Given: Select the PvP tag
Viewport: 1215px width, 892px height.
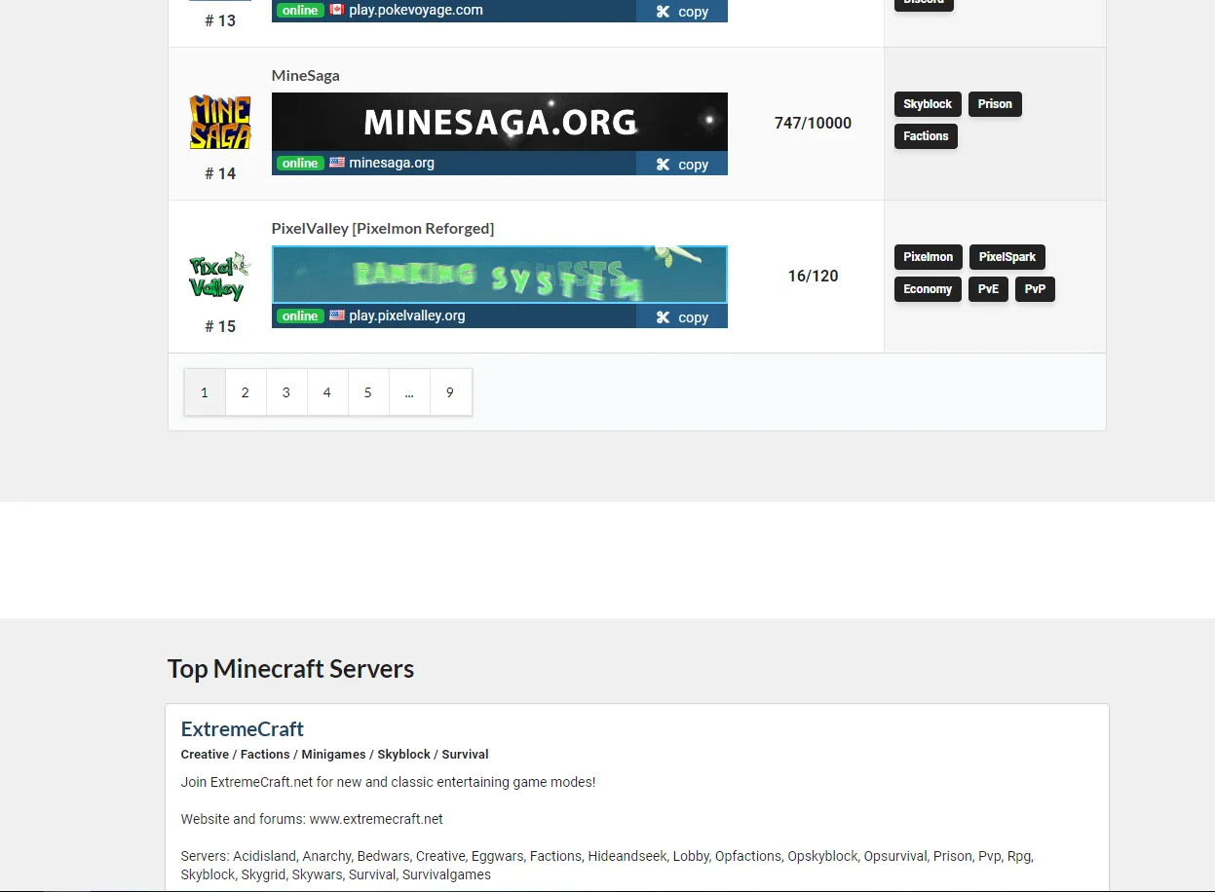Looking at the screenshot, I should click(1035, 289).
